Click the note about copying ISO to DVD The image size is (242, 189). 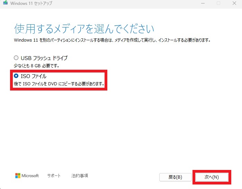pos(59,84)
